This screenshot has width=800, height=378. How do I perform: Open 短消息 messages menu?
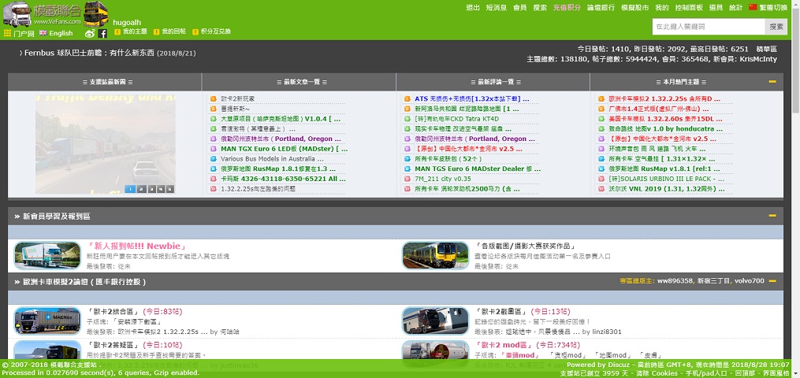click(x=497, y=8)
